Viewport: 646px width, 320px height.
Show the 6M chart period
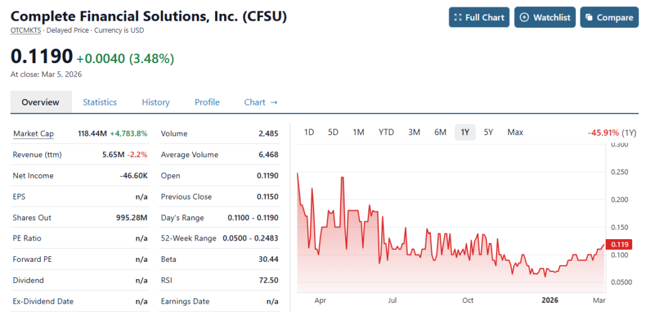(440, 132)
